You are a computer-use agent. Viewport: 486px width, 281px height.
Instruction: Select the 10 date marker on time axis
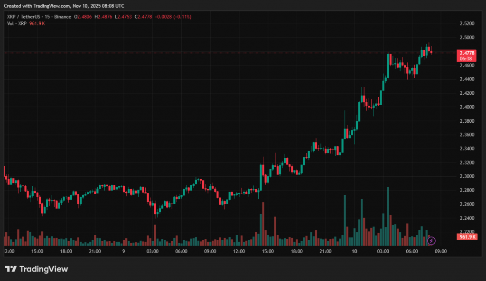[354, 251]
